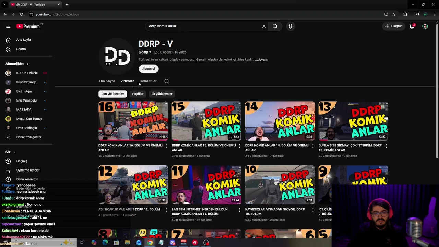Open options menu for 14. BÖLÜM video
The image size is (439, 247).
pos(313,146)
